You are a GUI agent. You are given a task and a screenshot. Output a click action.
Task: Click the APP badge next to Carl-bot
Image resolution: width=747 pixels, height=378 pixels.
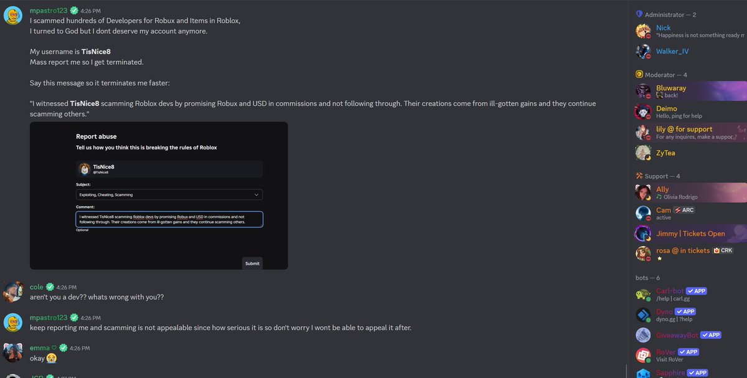696,291
